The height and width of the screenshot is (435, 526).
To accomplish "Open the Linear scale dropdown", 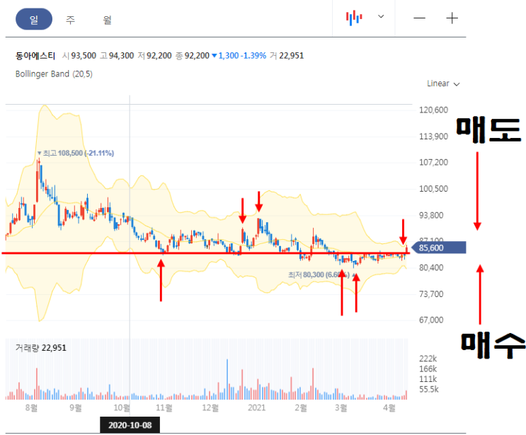I will tap(442, 83).
